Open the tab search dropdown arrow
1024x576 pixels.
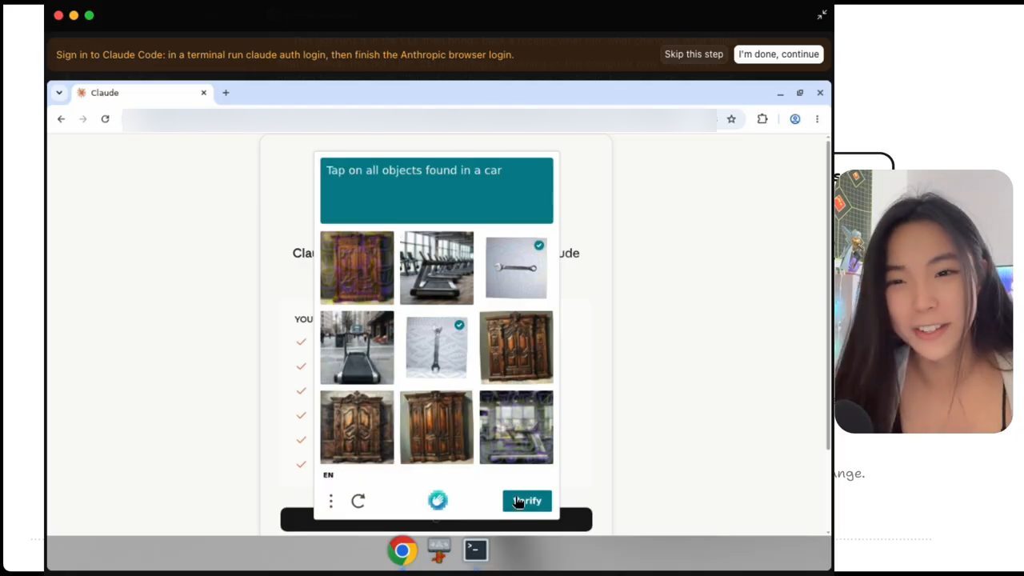point(59,93)
